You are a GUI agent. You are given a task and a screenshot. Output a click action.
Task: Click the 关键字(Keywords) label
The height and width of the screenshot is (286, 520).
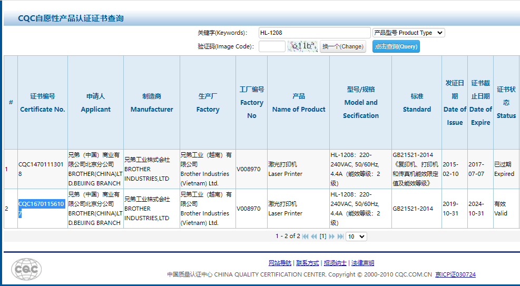tap(222, 33)
